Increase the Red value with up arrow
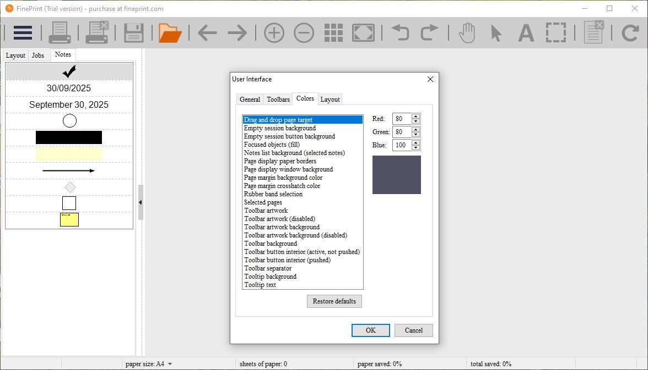Viewport: 648px width, 370px height. click(416, 116)
